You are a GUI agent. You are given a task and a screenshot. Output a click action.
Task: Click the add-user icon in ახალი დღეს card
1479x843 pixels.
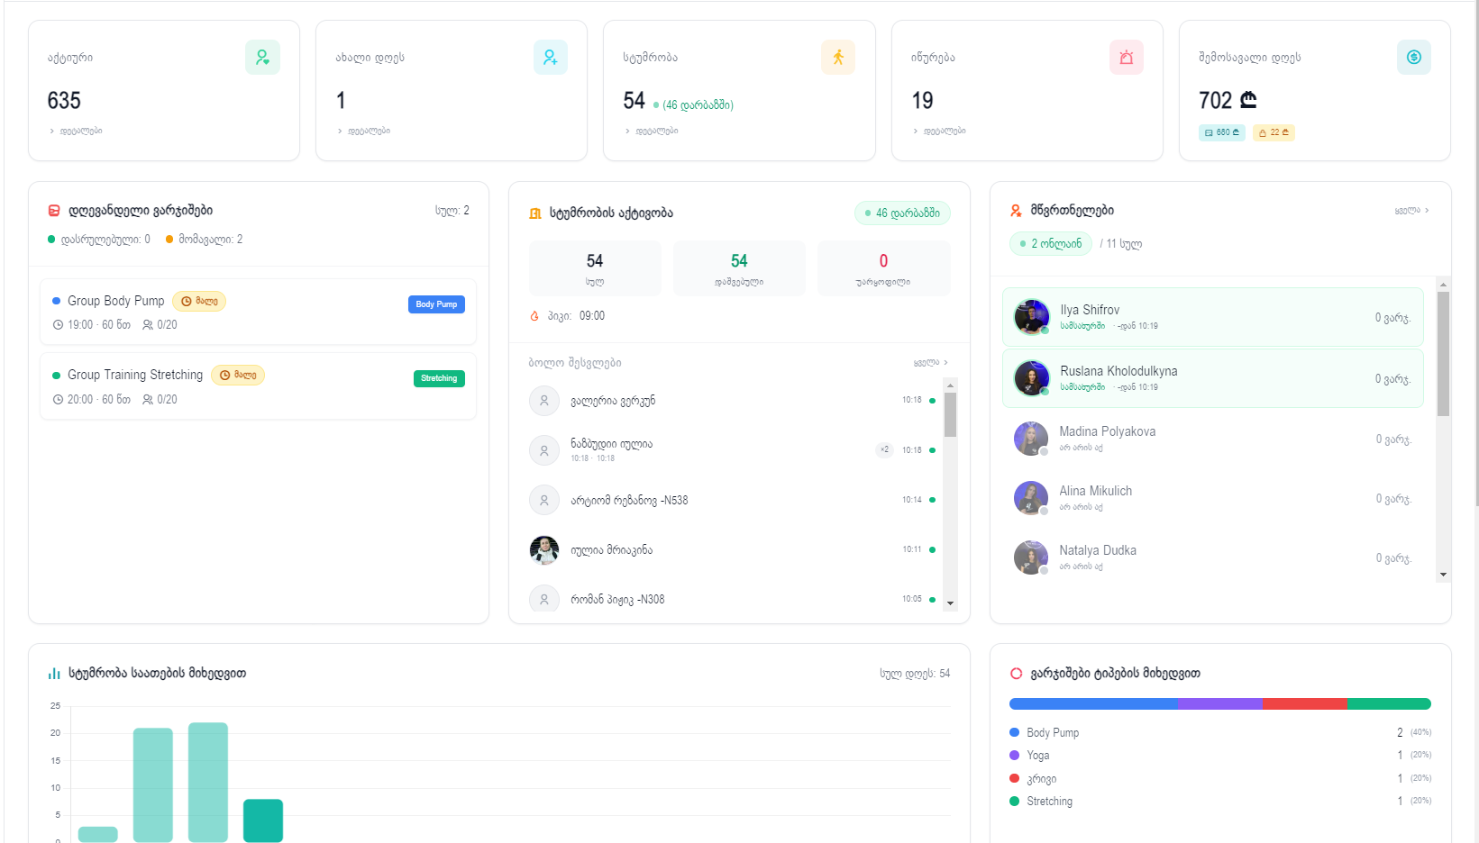tap(550, 58)
